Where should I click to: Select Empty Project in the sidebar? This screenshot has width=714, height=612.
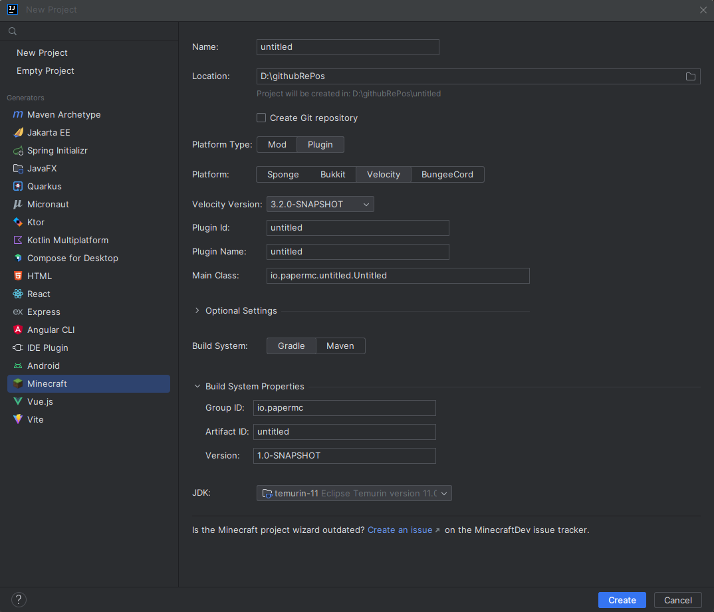coord(45,70)
